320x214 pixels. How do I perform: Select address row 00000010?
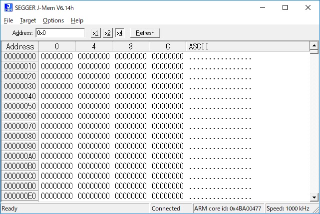tap(20, 66)
